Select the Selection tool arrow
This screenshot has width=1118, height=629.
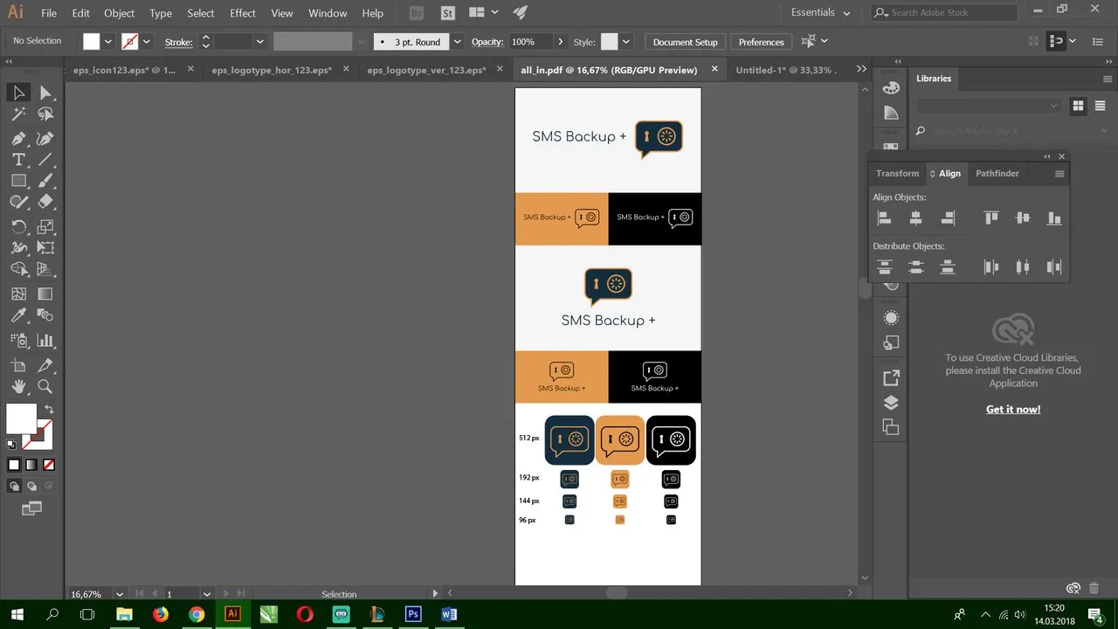click(18, 93)
